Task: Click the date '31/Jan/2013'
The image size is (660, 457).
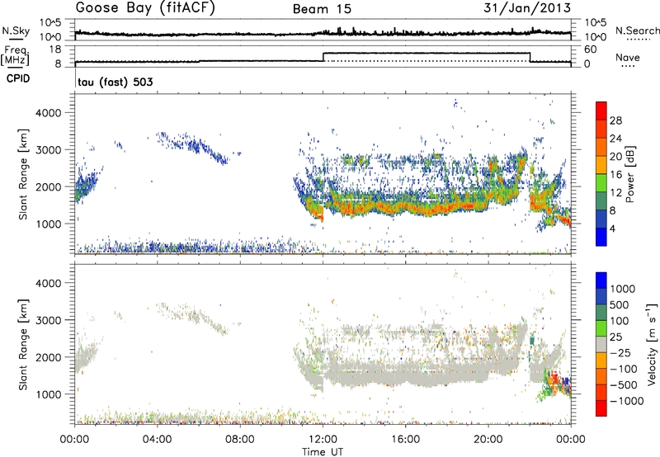Action: coord(527,8)
